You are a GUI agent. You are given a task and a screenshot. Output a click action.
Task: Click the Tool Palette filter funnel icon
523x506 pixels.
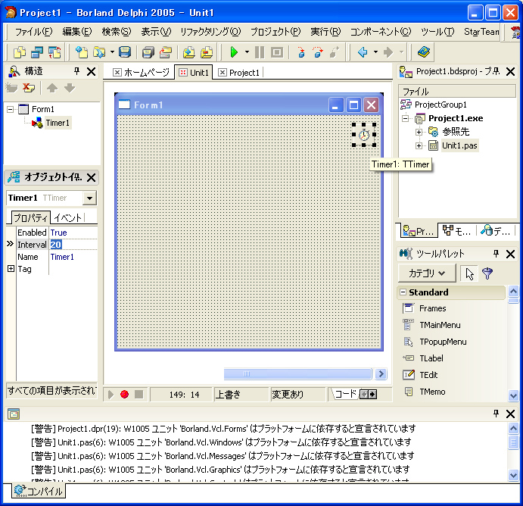pyautogui.click(x=487, y=273)
